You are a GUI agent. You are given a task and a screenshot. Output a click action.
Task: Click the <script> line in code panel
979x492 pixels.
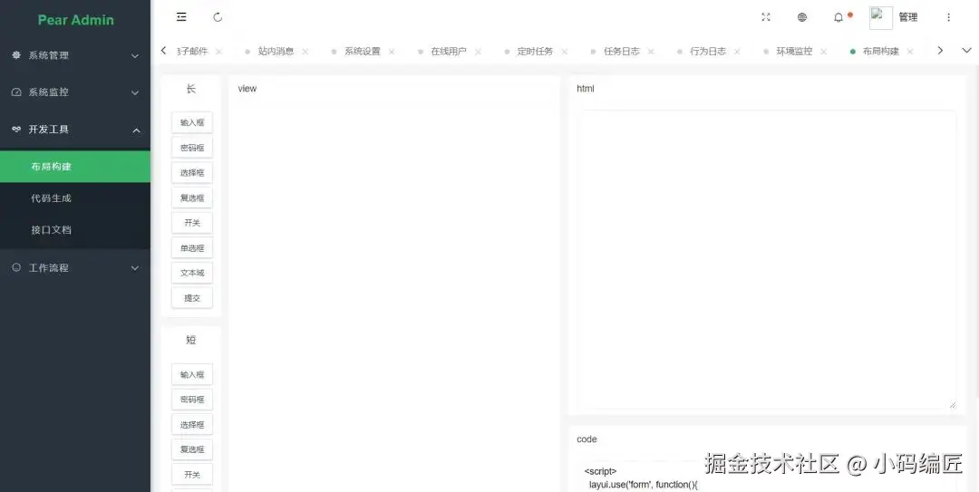click(601, 471)
